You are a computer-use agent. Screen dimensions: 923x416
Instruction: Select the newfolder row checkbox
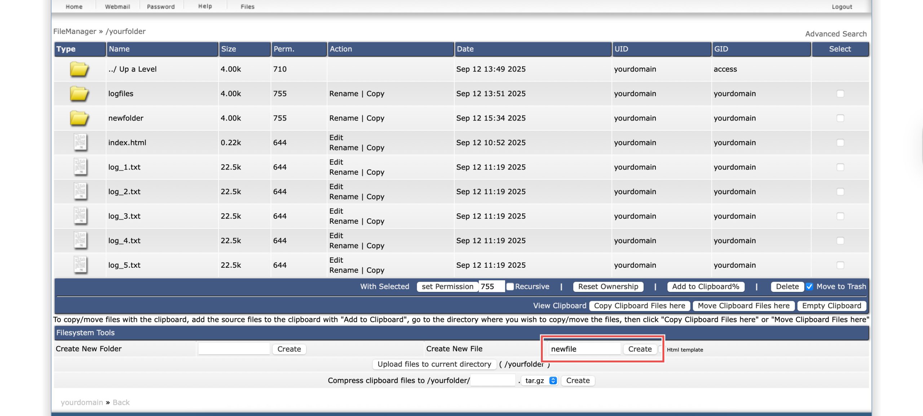click(x=840, y=118)
